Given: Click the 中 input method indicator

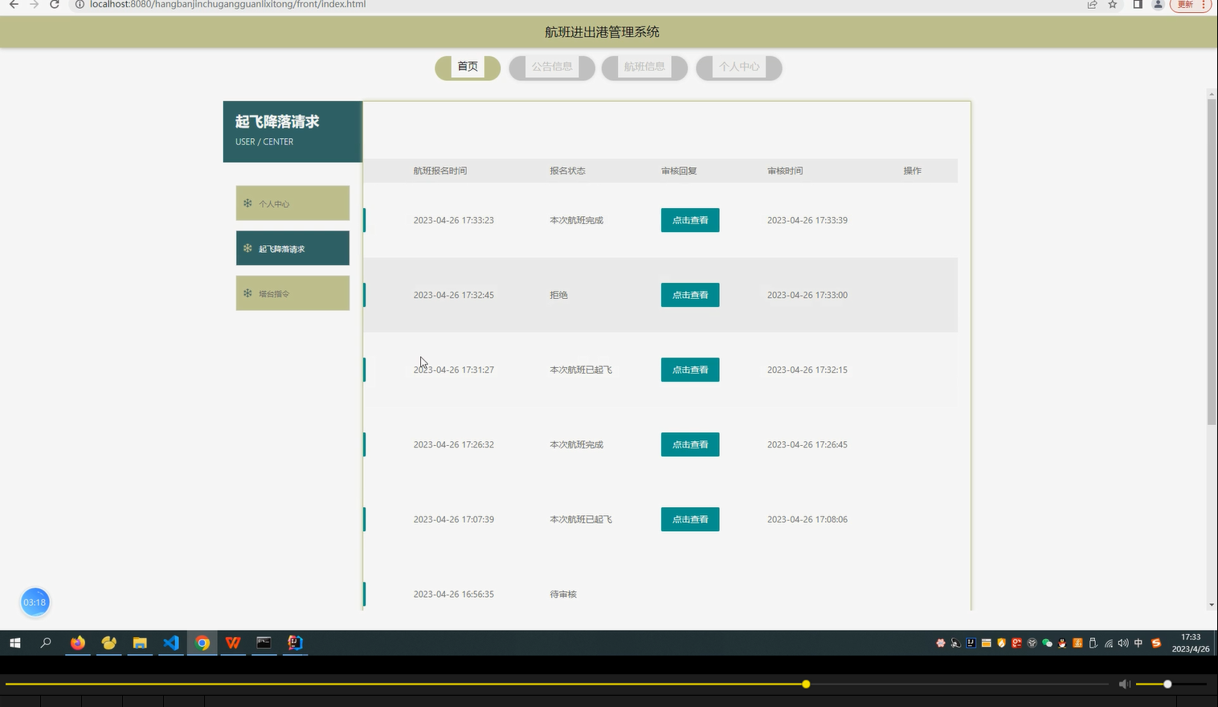Looking at the screenshot, I should (x=1138, y=643).
